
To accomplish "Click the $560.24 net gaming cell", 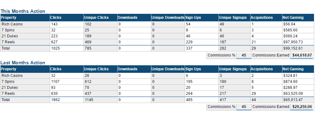I will coord(298,36).
